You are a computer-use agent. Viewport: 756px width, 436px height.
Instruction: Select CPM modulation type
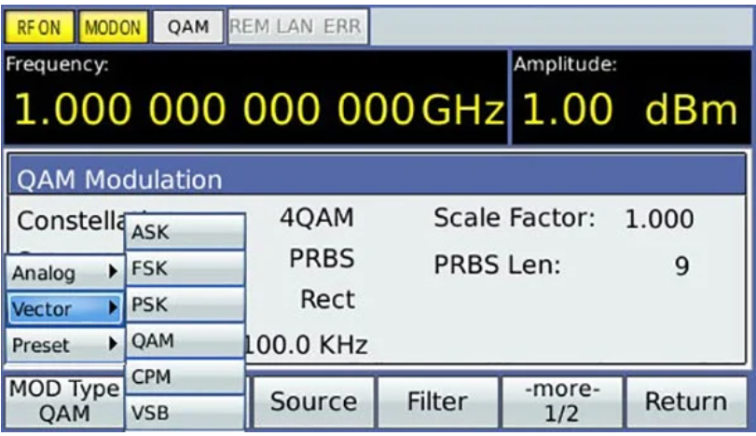[185, 376]
